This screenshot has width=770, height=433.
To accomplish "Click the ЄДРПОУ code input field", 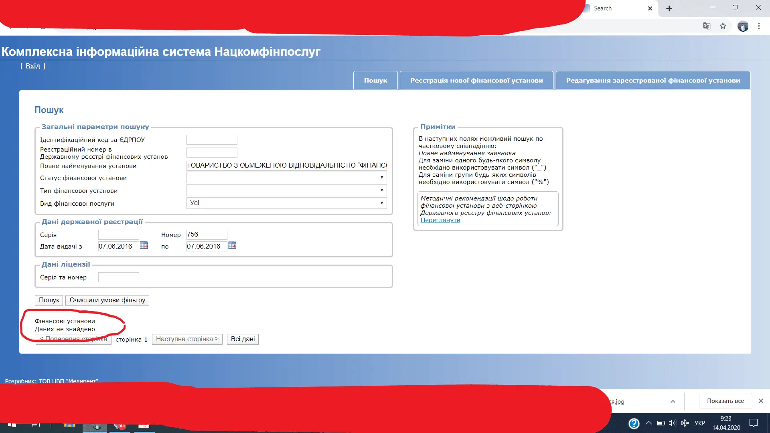I will coord(212,140).
